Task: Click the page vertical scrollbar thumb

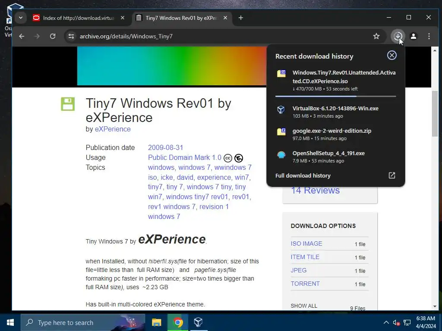Action: (x=435, y=114)
